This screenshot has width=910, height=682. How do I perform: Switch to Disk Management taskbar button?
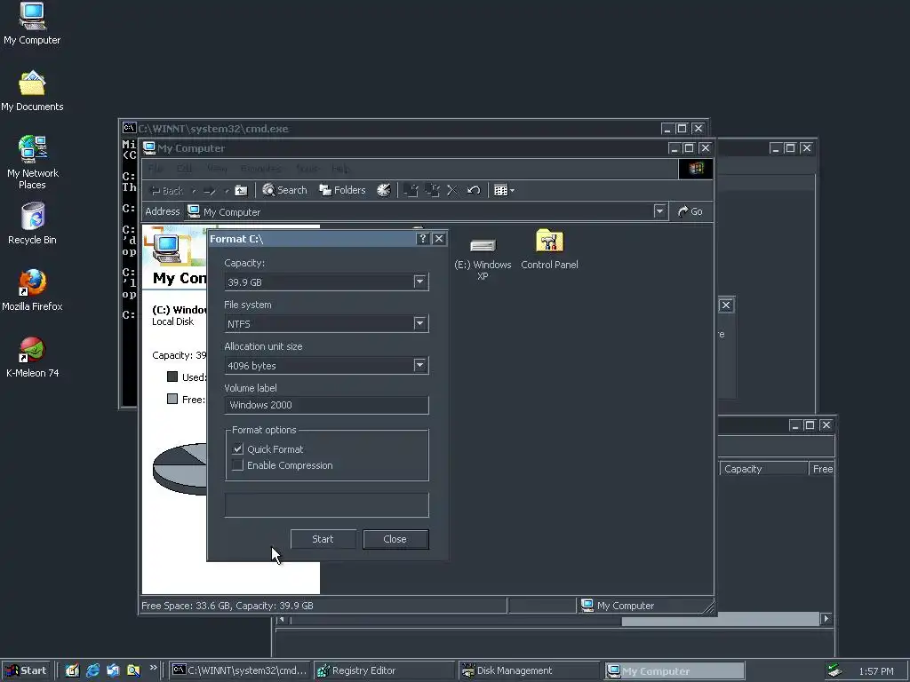(x=529, y=670)
